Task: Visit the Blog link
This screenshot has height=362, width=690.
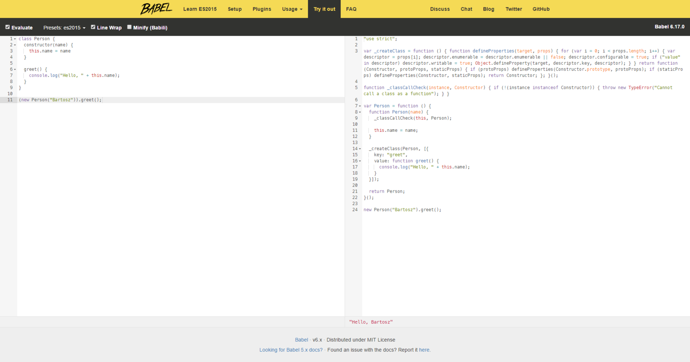Action: click(x=489, y=9)
